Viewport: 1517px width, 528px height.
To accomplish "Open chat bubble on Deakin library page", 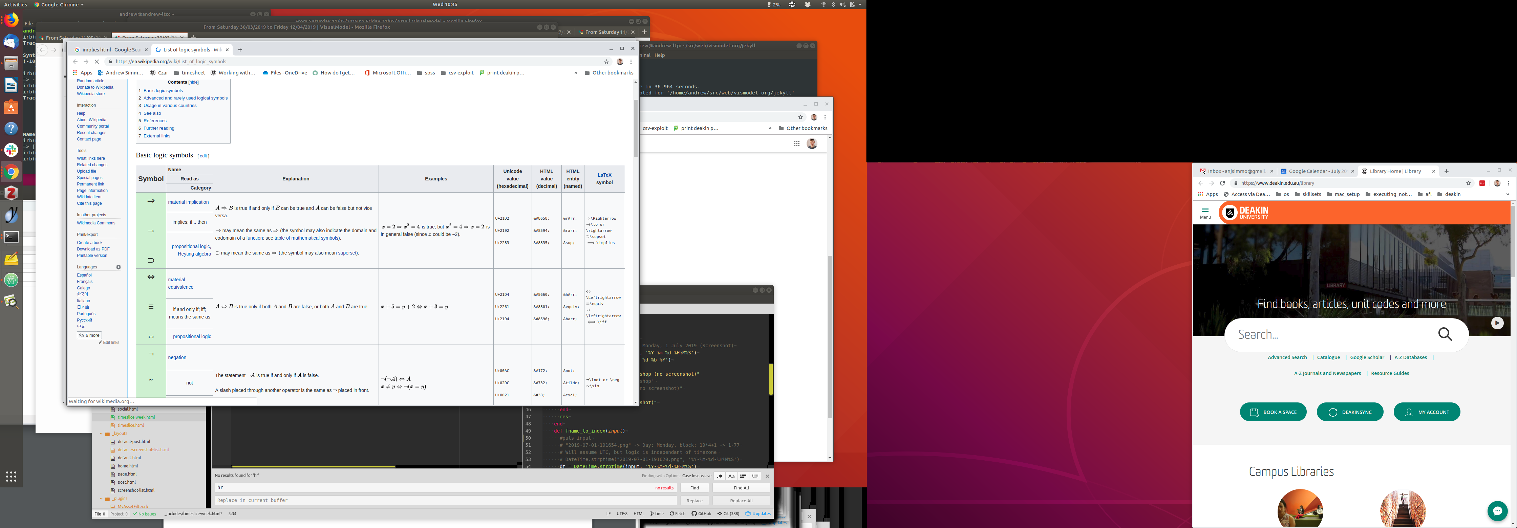I will (1497, 511).
